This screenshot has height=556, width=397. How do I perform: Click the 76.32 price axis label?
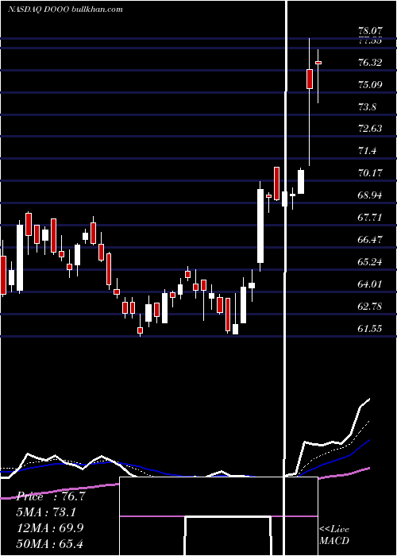coord(370,63)
